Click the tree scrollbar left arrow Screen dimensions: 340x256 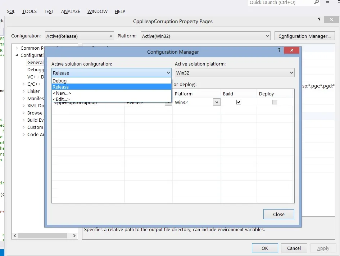15,235
